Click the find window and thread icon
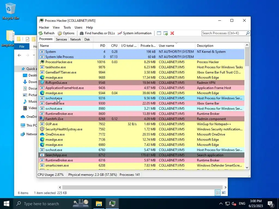 pyautogui.click(x=165, y=33)
